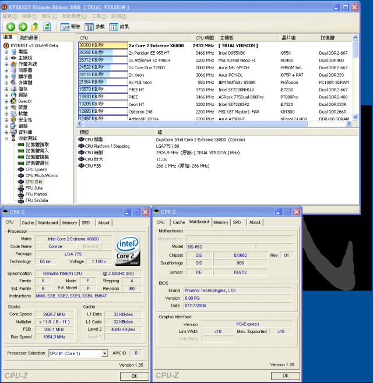
Task: Select the 儲存 storage tree icon
Action: click(x=14, y=88)
